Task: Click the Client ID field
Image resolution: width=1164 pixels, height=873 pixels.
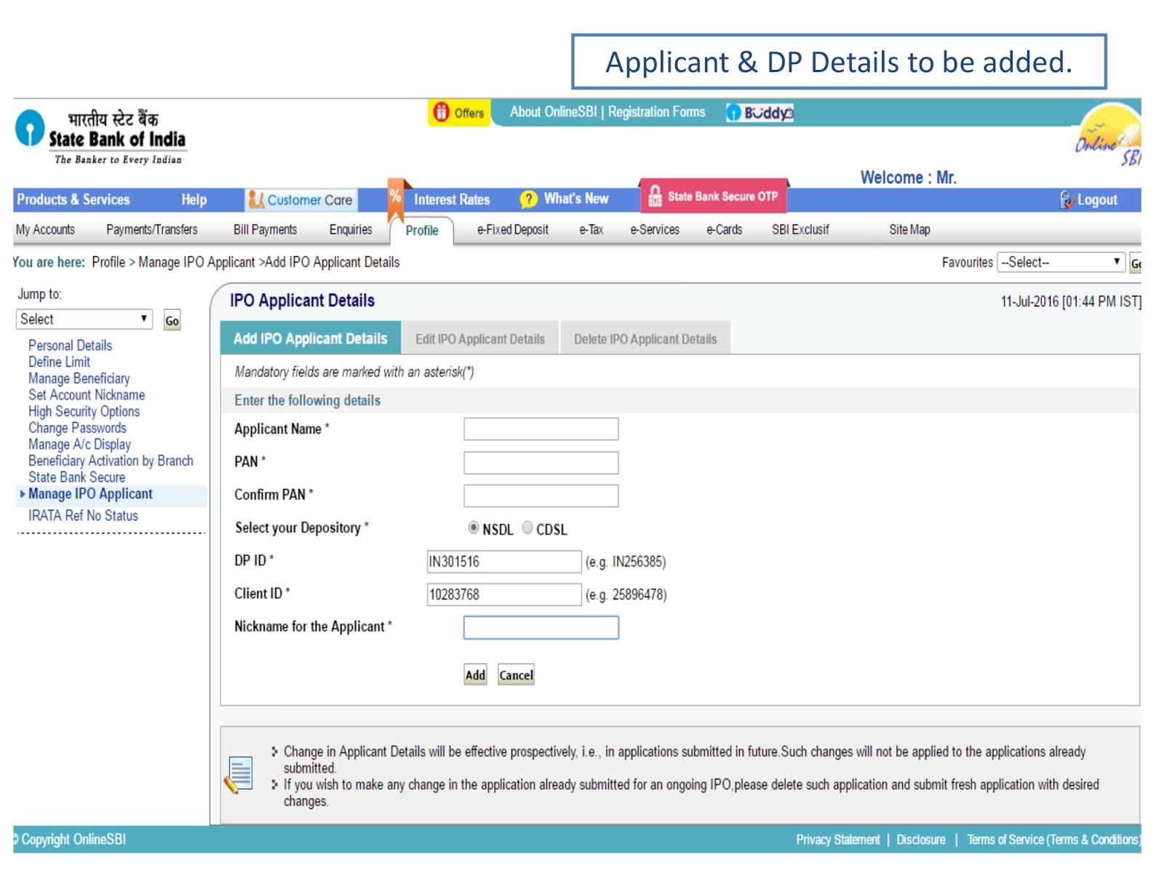Action: pos(504,594)
